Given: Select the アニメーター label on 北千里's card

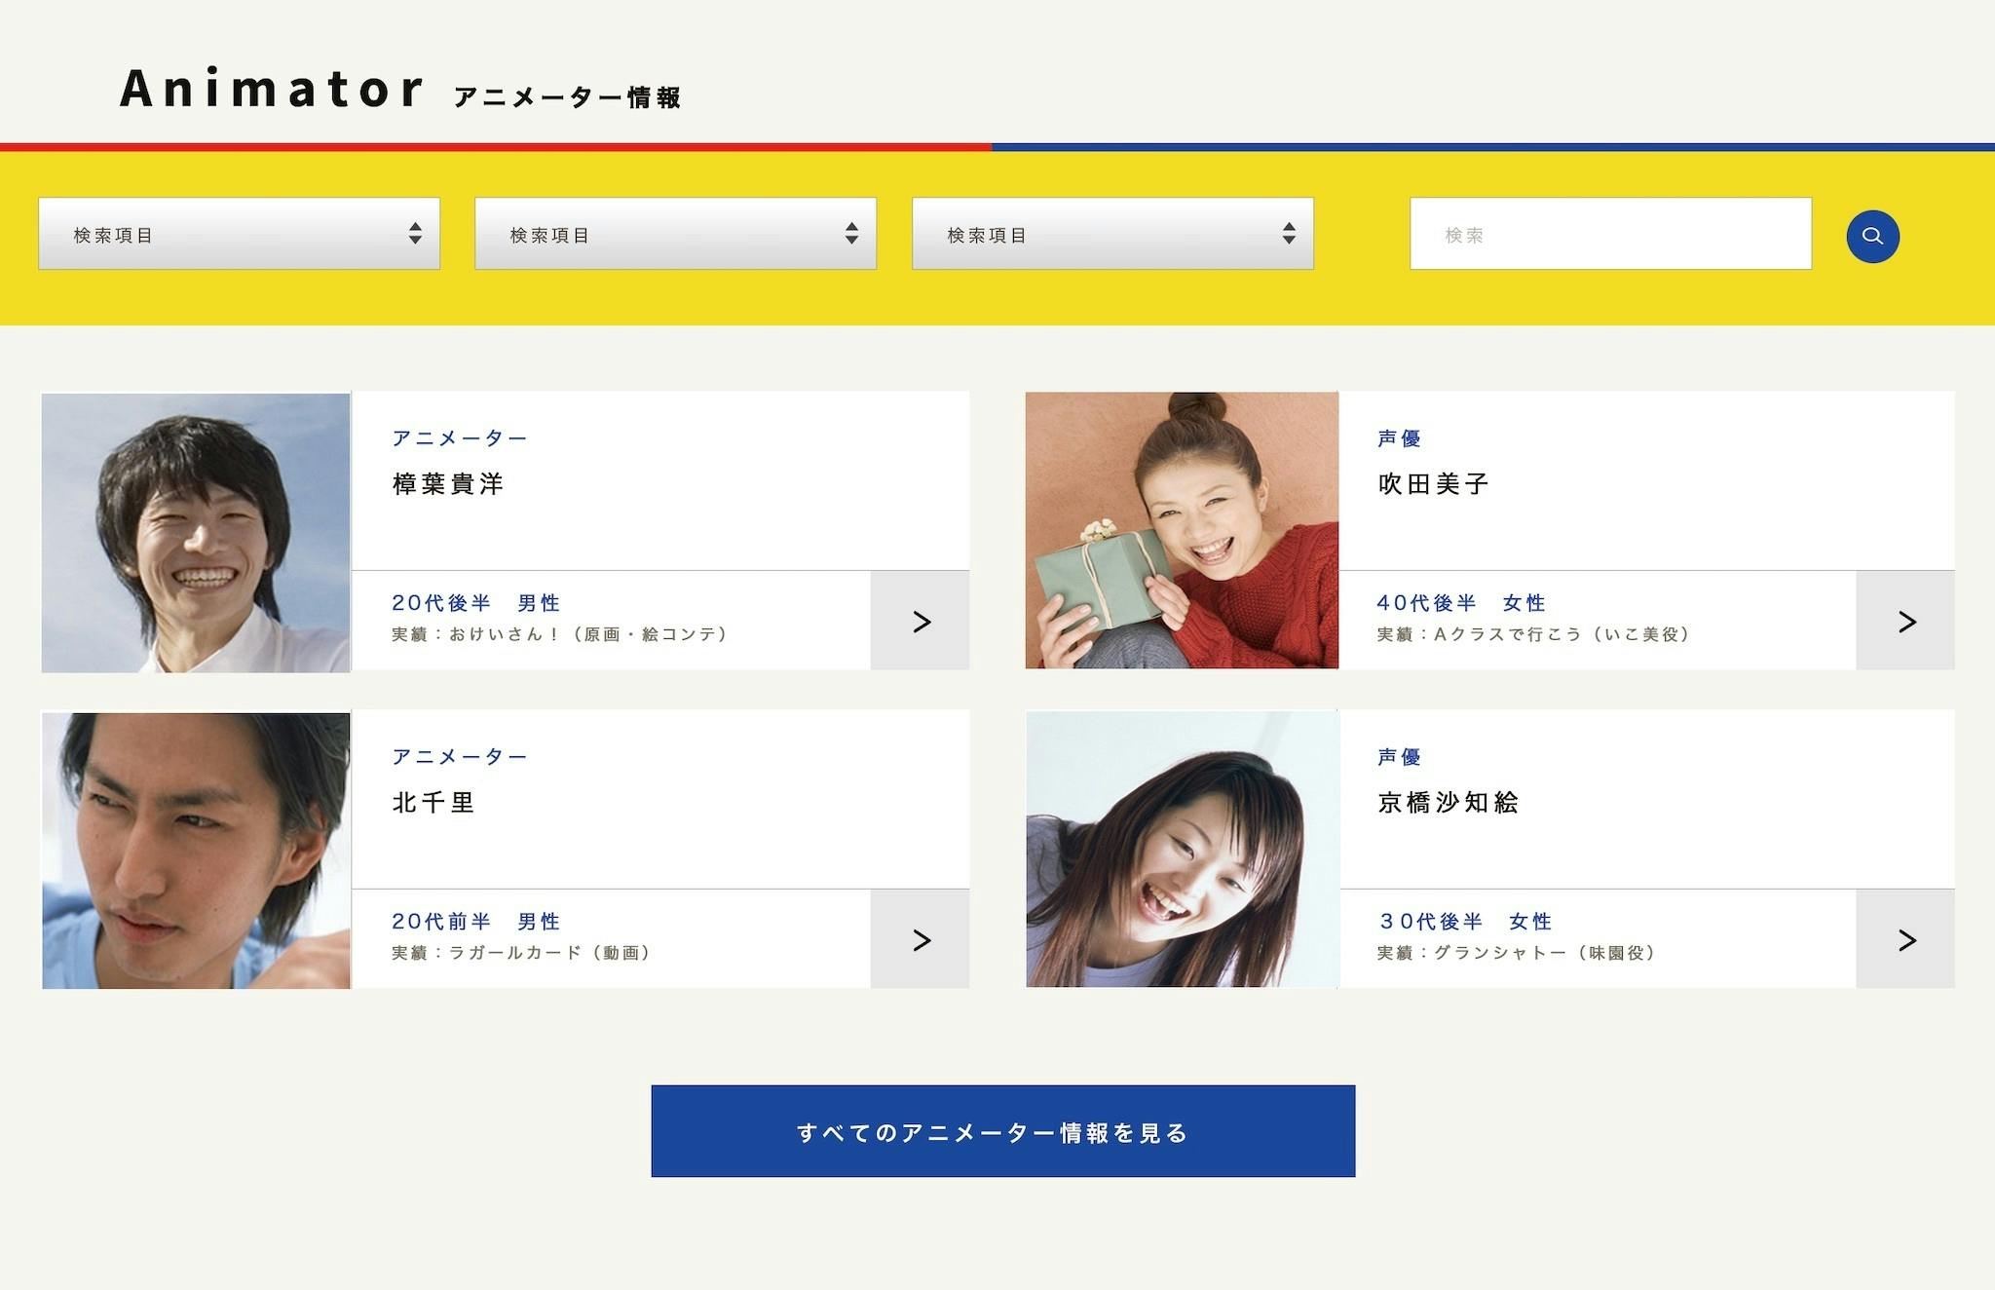Looking at the screenshot, I should pos(459,756).
